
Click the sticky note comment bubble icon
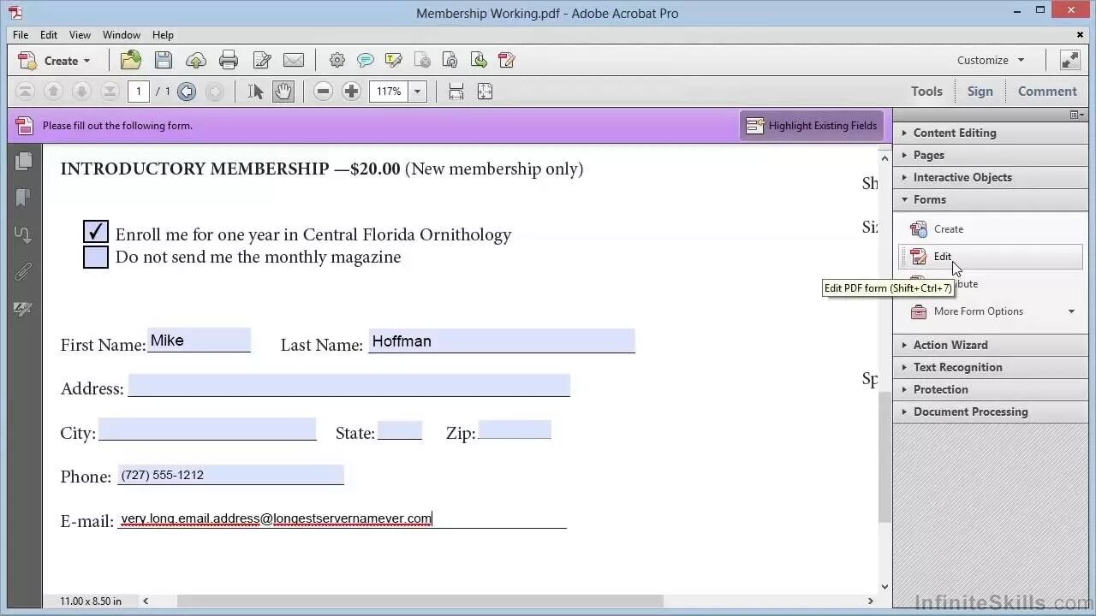(366, 60)
